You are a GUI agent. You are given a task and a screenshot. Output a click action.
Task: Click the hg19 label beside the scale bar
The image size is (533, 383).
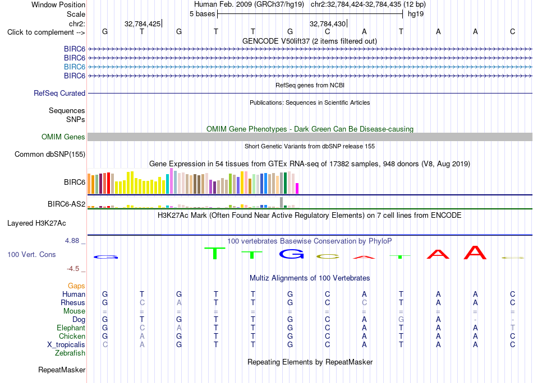pyautogui.click(x=416, y=14)
